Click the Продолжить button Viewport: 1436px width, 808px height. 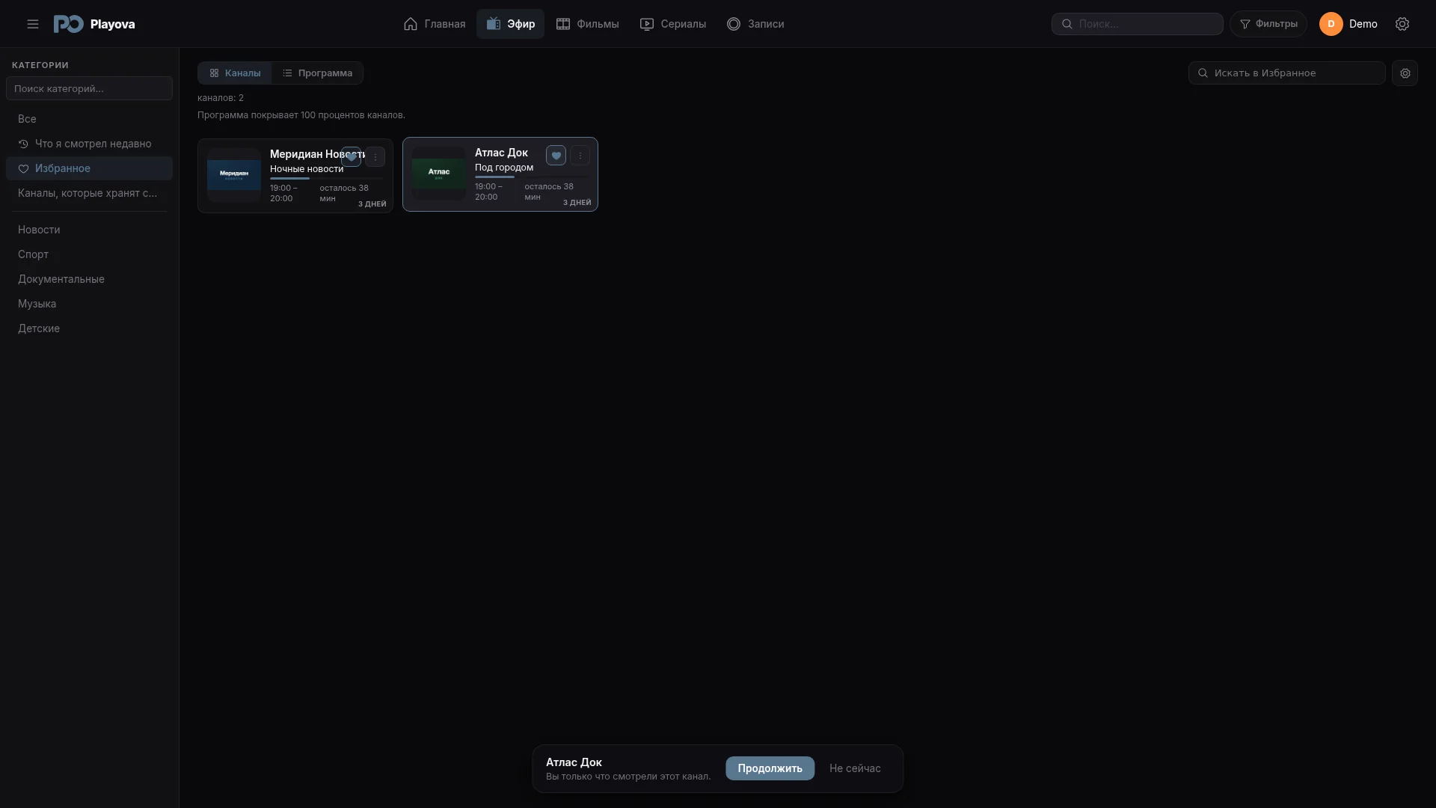(x=770, y=768)
